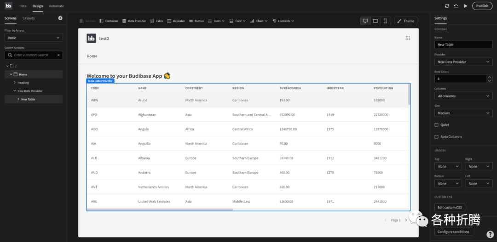Decrease Row Count with down stepper
497x242 pixels.
click(490, 81)
